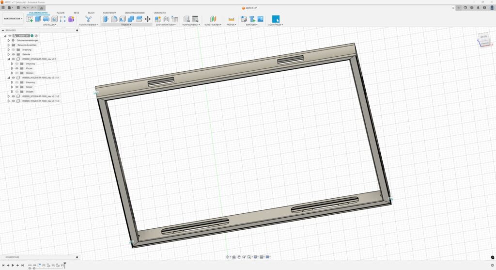
Task: Click the Select cursor tool icon
Action: click(276, 19)
